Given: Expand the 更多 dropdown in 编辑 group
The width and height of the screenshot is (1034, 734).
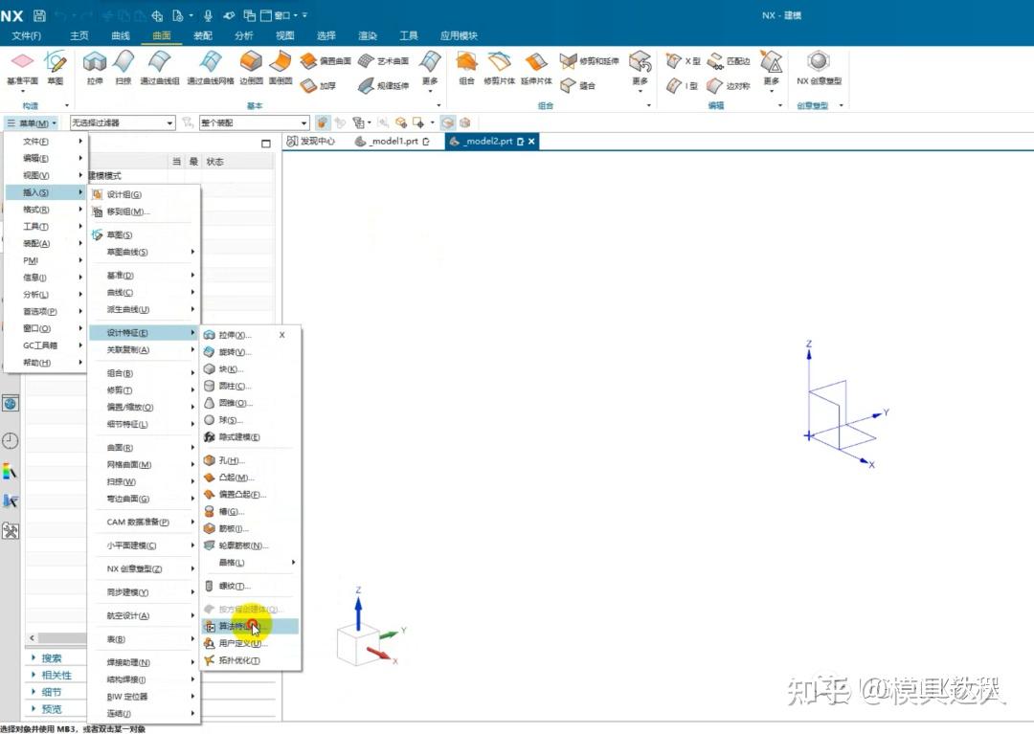Looking at the screenshot, I should (x=772, y=84).
